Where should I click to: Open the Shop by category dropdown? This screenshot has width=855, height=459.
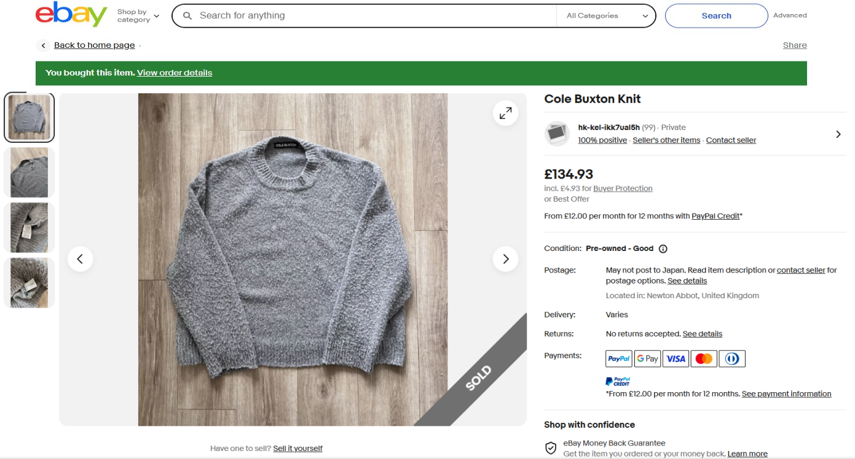coord(138,16)
